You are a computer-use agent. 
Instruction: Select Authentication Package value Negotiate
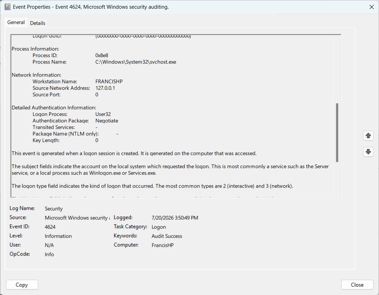pos(107,121)
